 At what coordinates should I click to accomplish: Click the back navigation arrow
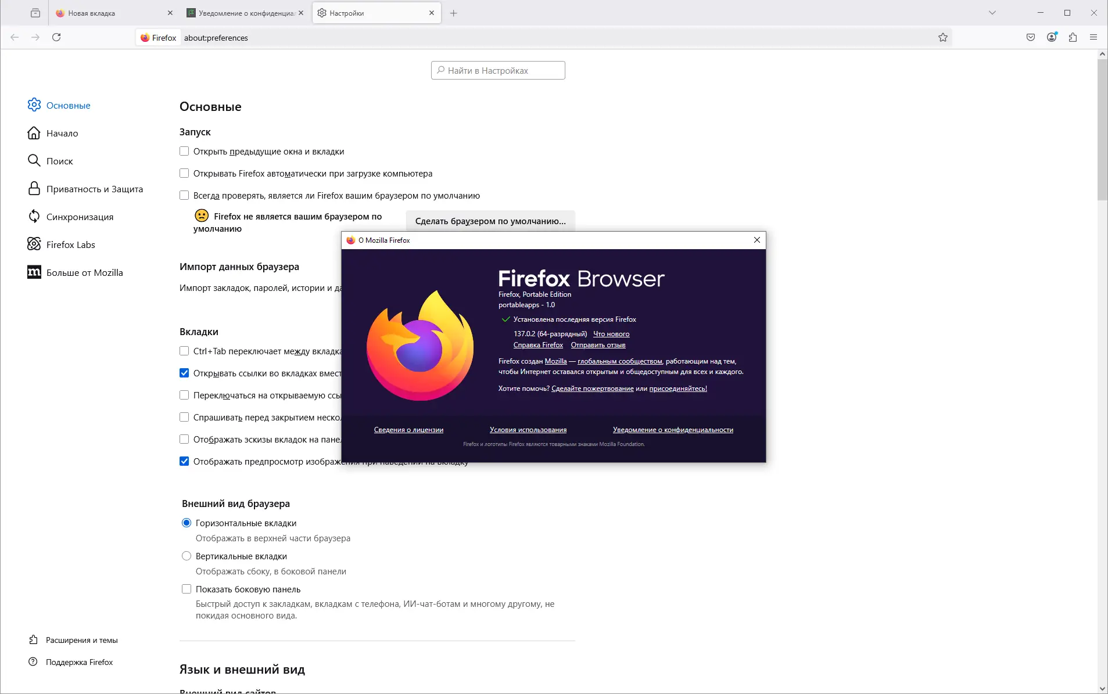click(x=15, y=37)
